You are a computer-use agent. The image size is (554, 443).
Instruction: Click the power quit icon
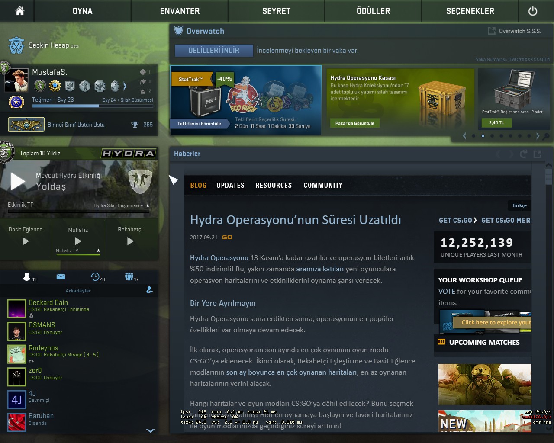[533, 11]
